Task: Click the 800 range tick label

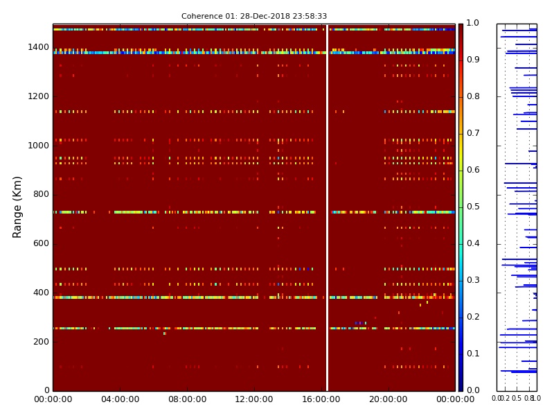Action: point(41,194)
